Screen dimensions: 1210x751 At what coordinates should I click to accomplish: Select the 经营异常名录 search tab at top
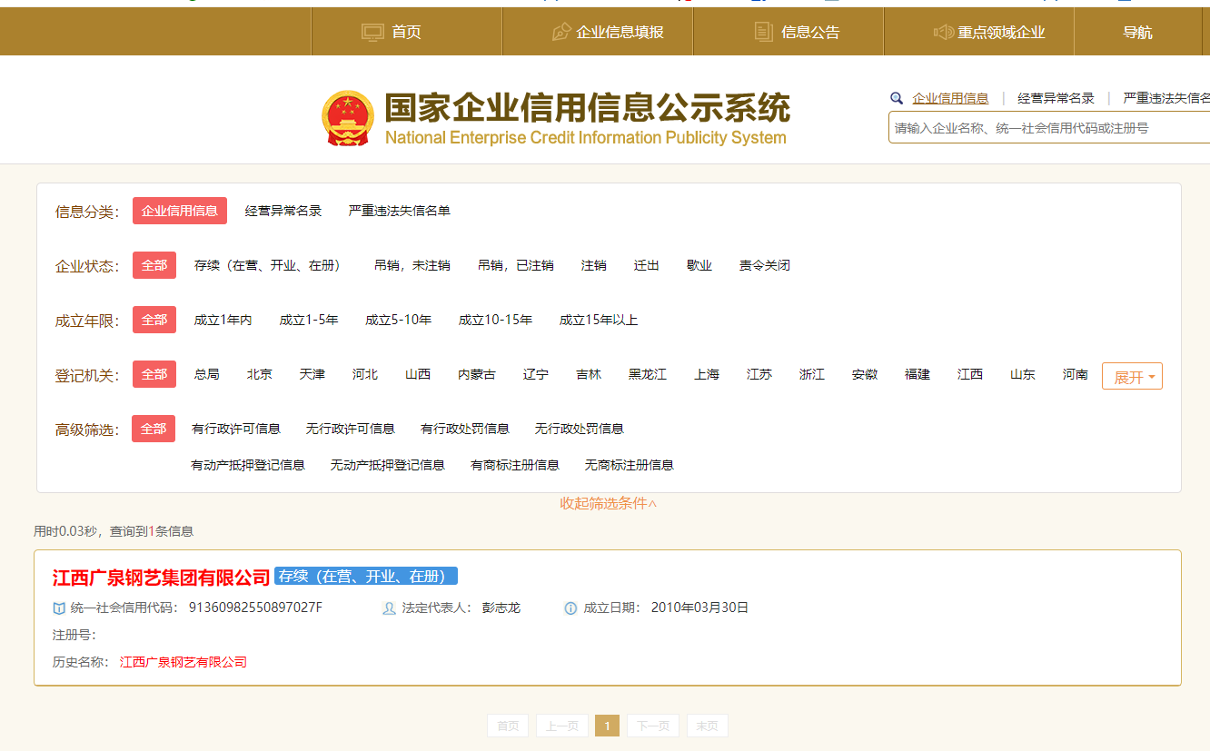1056,98
